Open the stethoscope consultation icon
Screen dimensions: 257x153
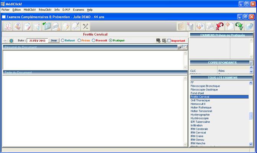(8, 26)
